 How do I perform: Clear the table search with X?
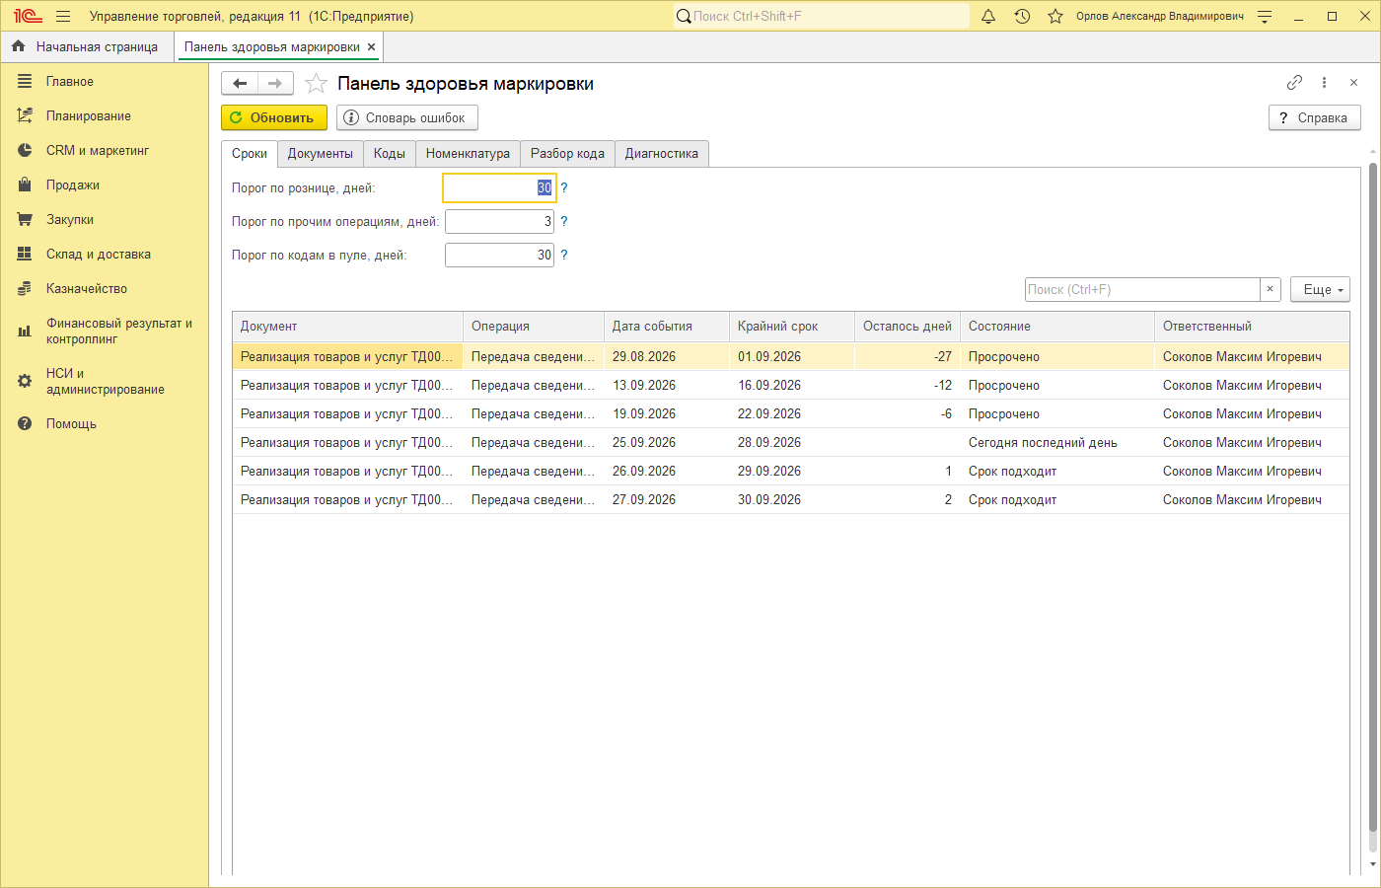(x=1271, y=289)
